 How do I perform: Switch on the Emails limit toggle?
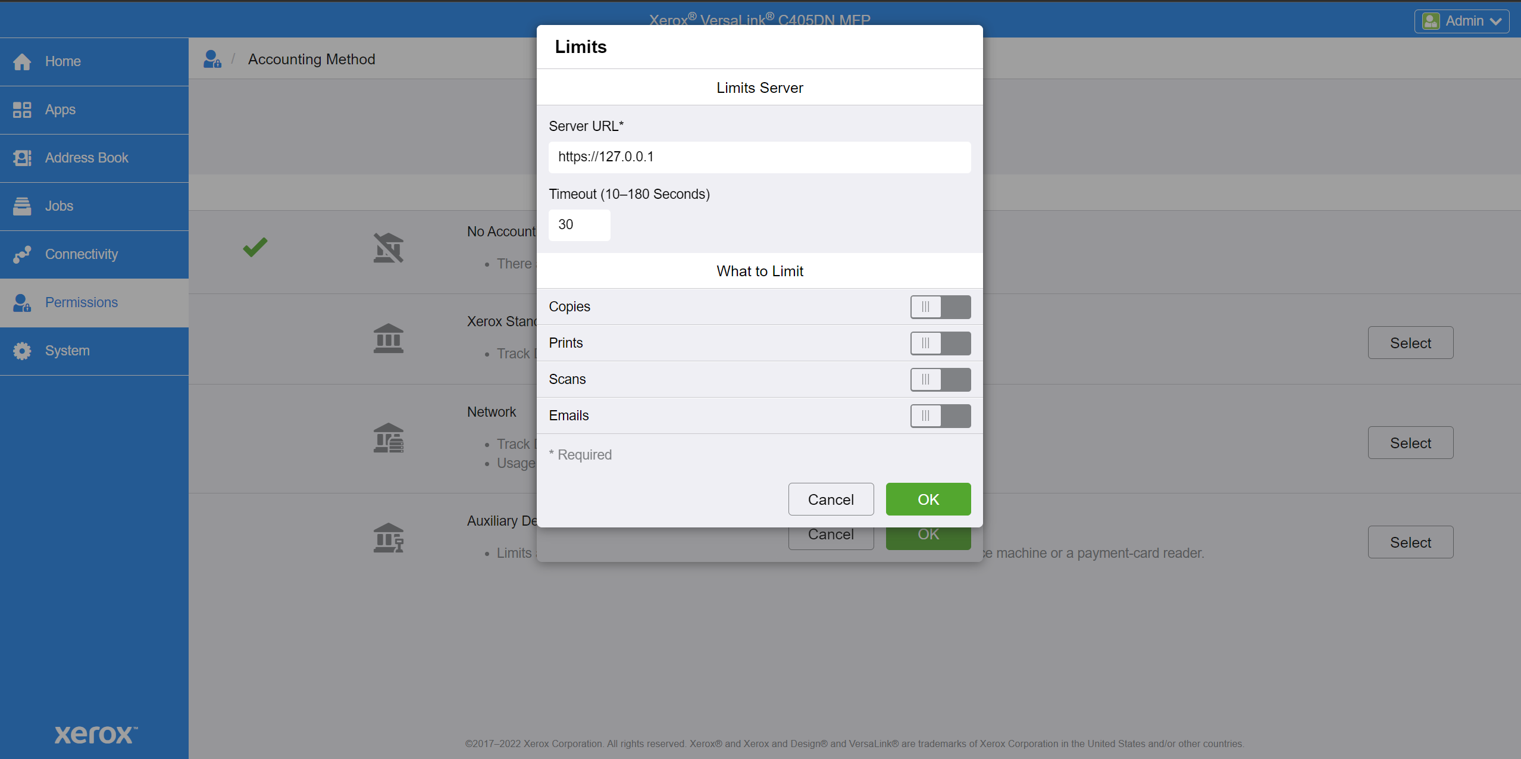tap(940, 416)
